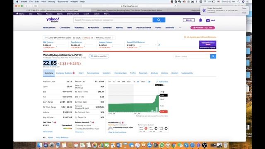
Task: Click the Fair Value help icon
Action: coord(53,123)
